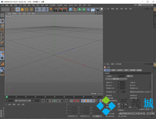Viewport: 156px width, 119px height.
Task: Open the viewport's first menu item
Action: (x=9, y=14)
